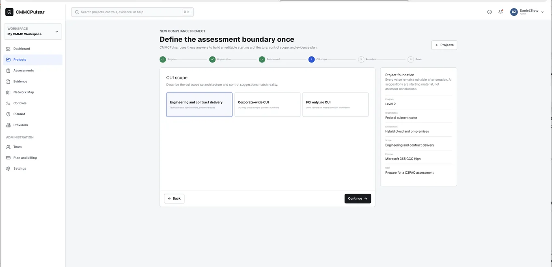The image size is (552, 267).
Task: Click the step 6 Goals circle
Action: pos(410,59)
